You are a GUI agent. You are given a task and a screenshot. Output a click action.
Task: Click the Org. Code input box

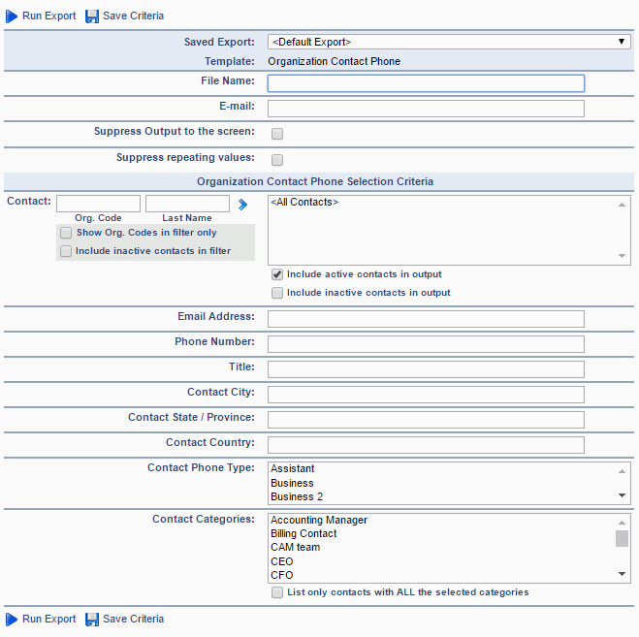[x=98, y=204]
